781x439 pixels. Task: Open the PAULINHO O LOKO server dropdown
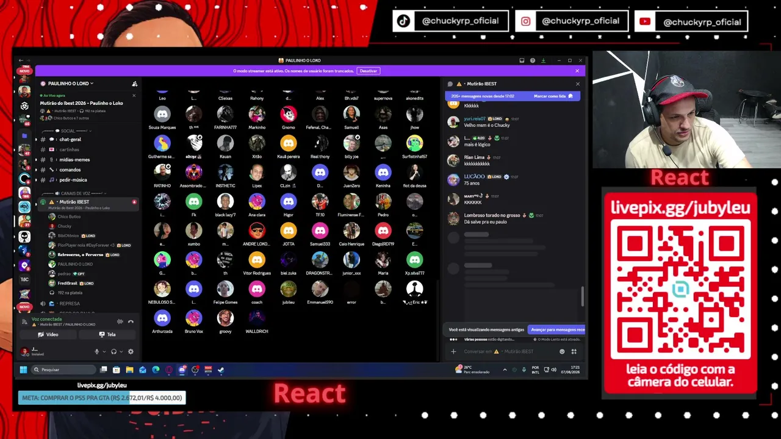(70, 84)
